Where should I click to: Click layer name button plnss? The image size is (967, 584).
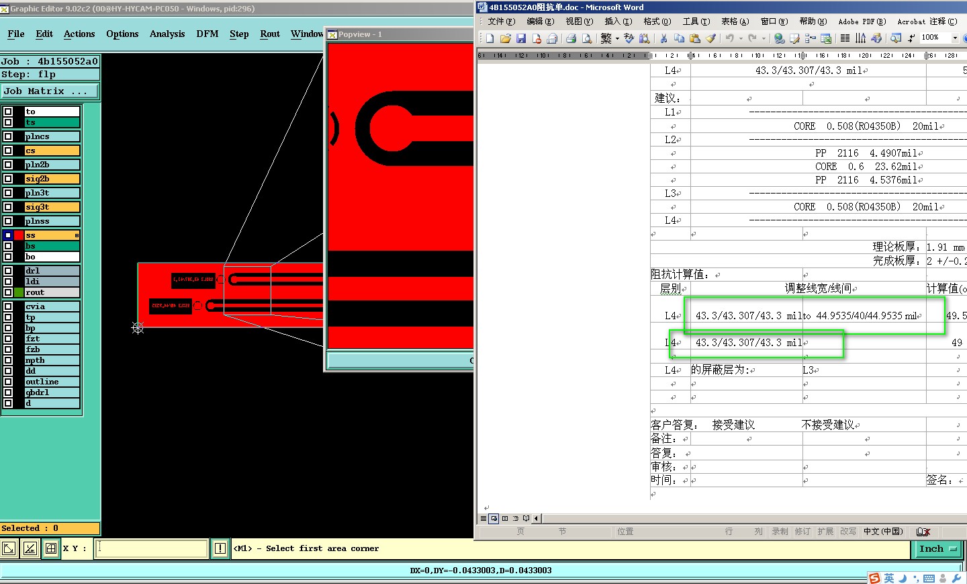point(52,221)
